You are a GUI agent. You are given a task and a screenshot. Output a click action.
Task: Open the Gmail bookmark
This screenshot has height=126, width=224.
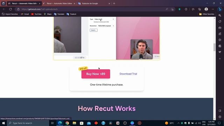coord(25,14)
